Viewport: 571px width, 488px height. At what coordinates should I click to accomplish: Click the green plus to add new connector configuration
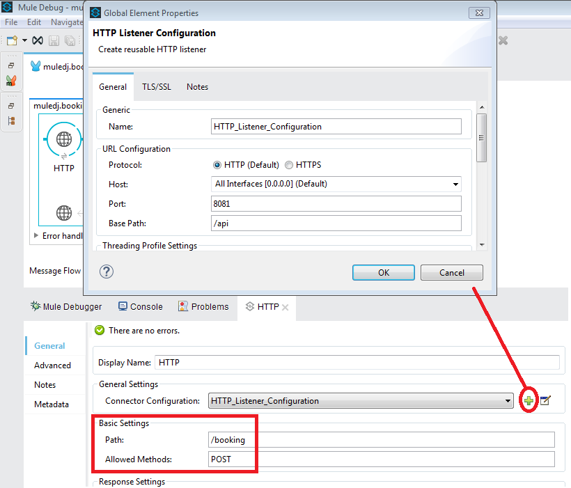[529, 400]
